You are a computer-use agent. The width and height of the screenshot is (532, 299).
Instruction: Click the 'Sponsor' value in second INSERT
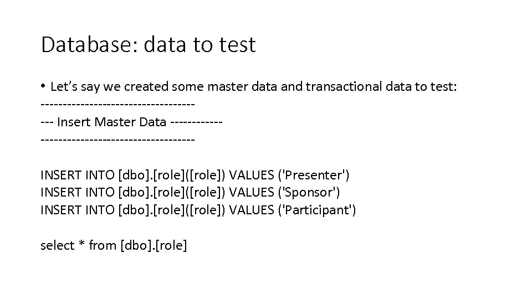pos(311,192)
